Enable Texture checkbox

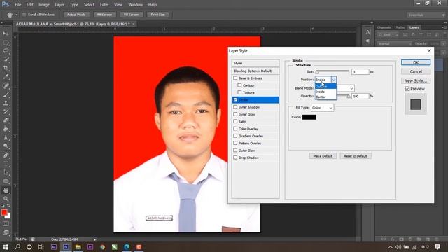click(x=239, y=92)
